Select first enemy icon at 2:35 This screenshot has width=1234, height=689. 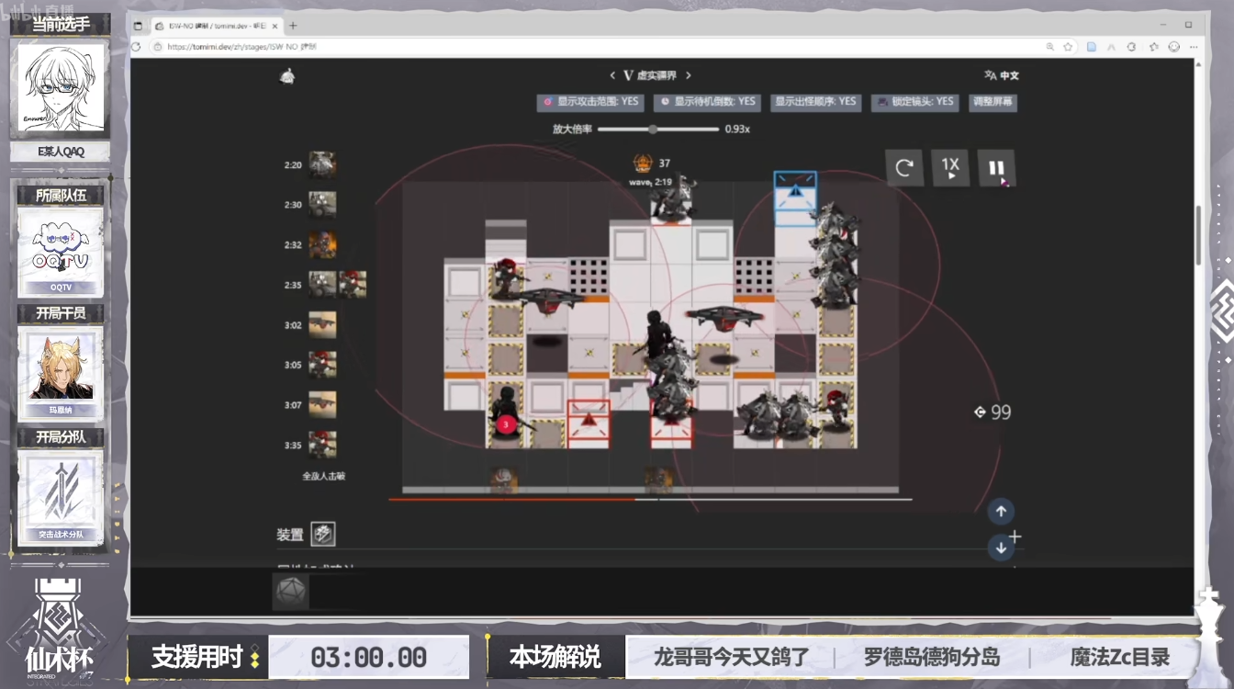(322, 285)
